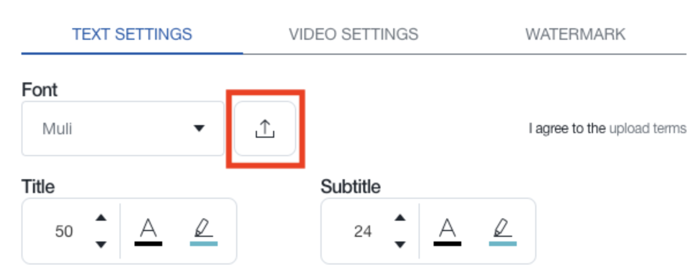Click the Subtitle size field showing 24
Viewport: 694px width, 272px height.
[x=363, y=232]
